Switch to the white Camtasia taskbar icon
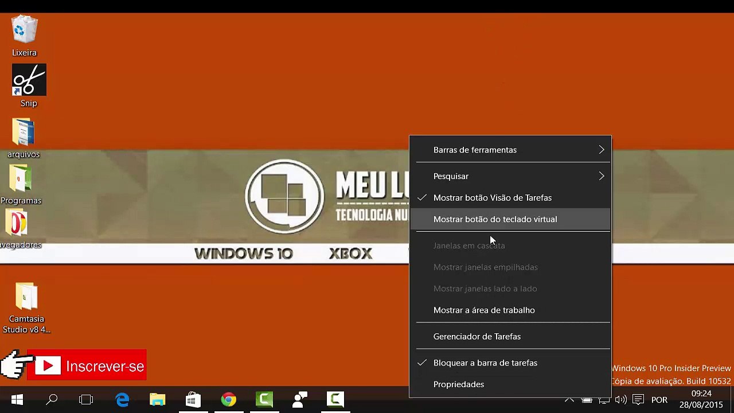The image size is (734, 413). coord(335,399)
